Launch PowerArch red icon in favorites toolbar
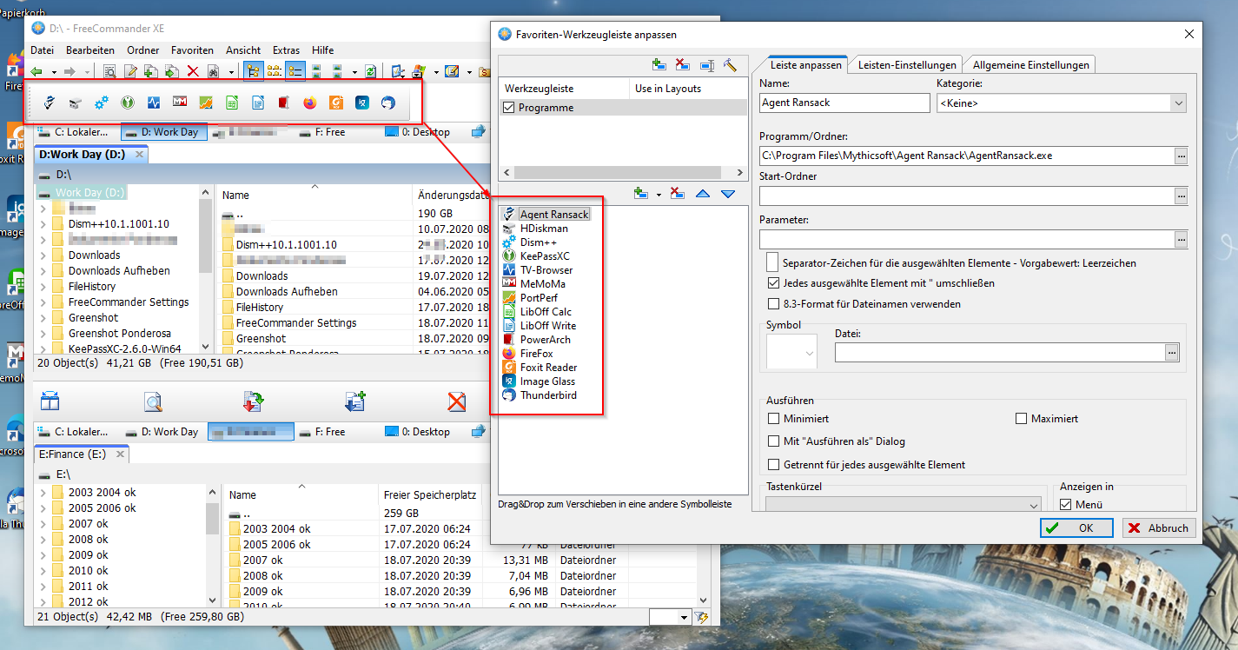 coord(284,103)
